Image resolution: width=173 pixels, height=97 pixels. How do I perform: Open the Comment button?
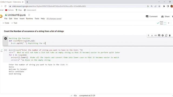point(152,16)
